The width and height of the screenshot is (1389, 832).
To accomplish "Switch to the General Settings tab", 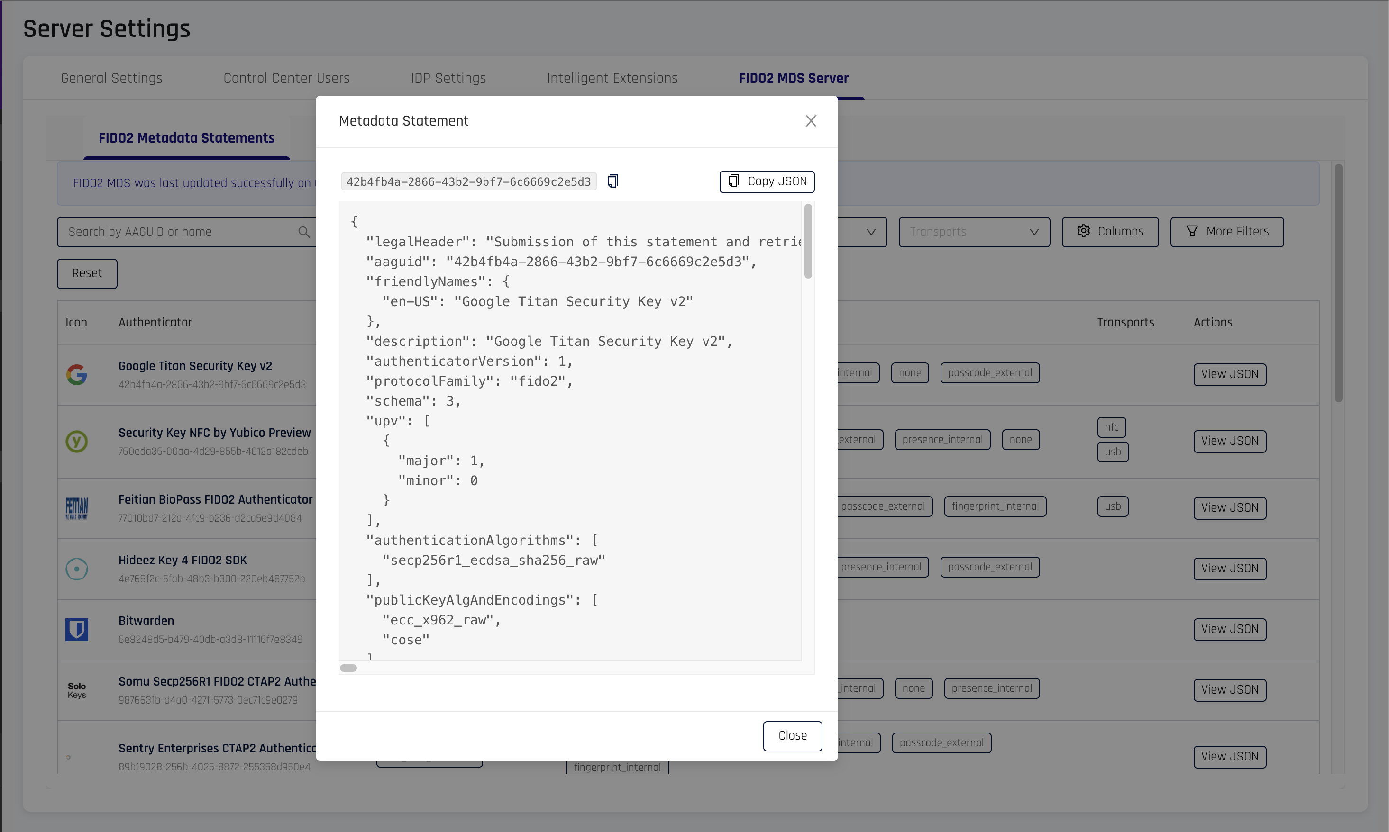I will pyautogui.click(x=111, y=79).
